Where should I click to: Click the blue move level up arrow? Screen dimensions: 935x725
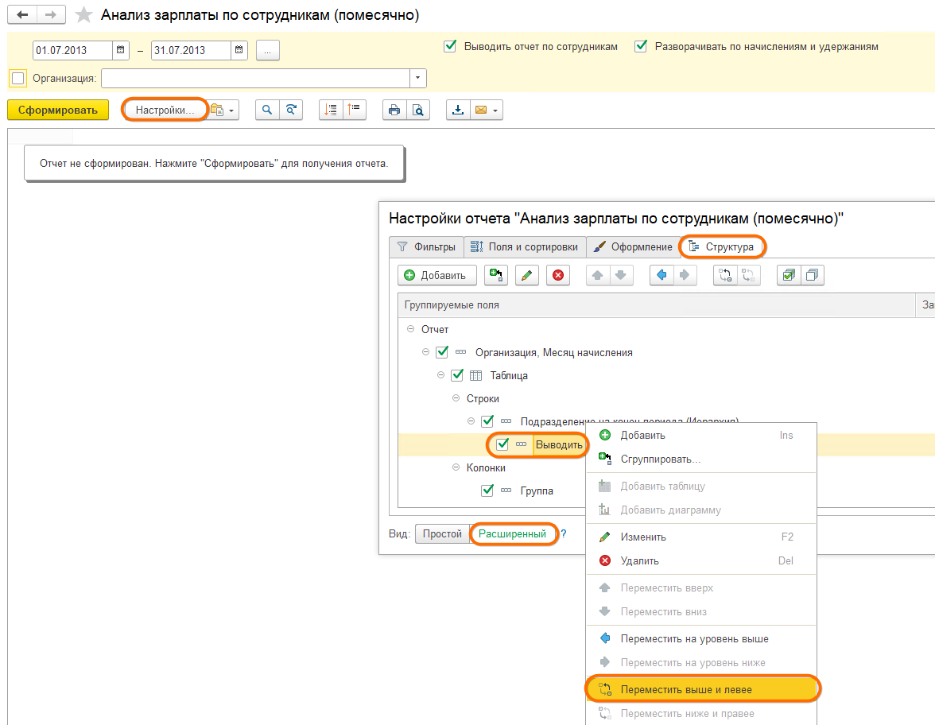(x=661, y=275)
